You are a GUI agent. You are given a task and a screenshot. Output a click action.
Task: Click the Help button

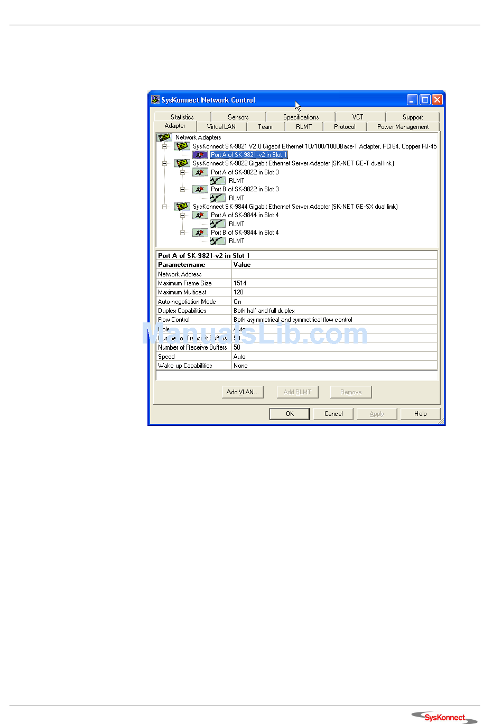click(420, 414)
